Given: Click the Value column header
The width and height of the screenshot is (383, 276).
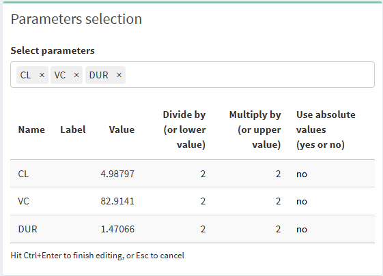Looking at the screenshot, I should coord(122,129).
